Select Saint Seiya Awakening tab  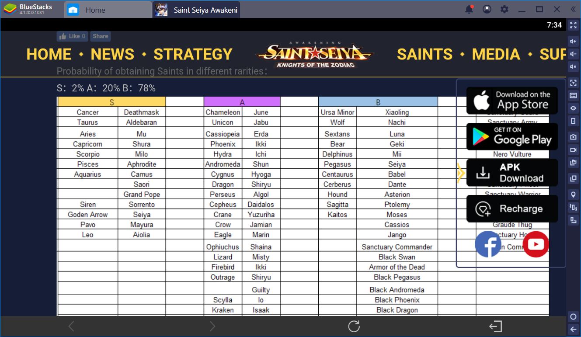tap(196, 10)
